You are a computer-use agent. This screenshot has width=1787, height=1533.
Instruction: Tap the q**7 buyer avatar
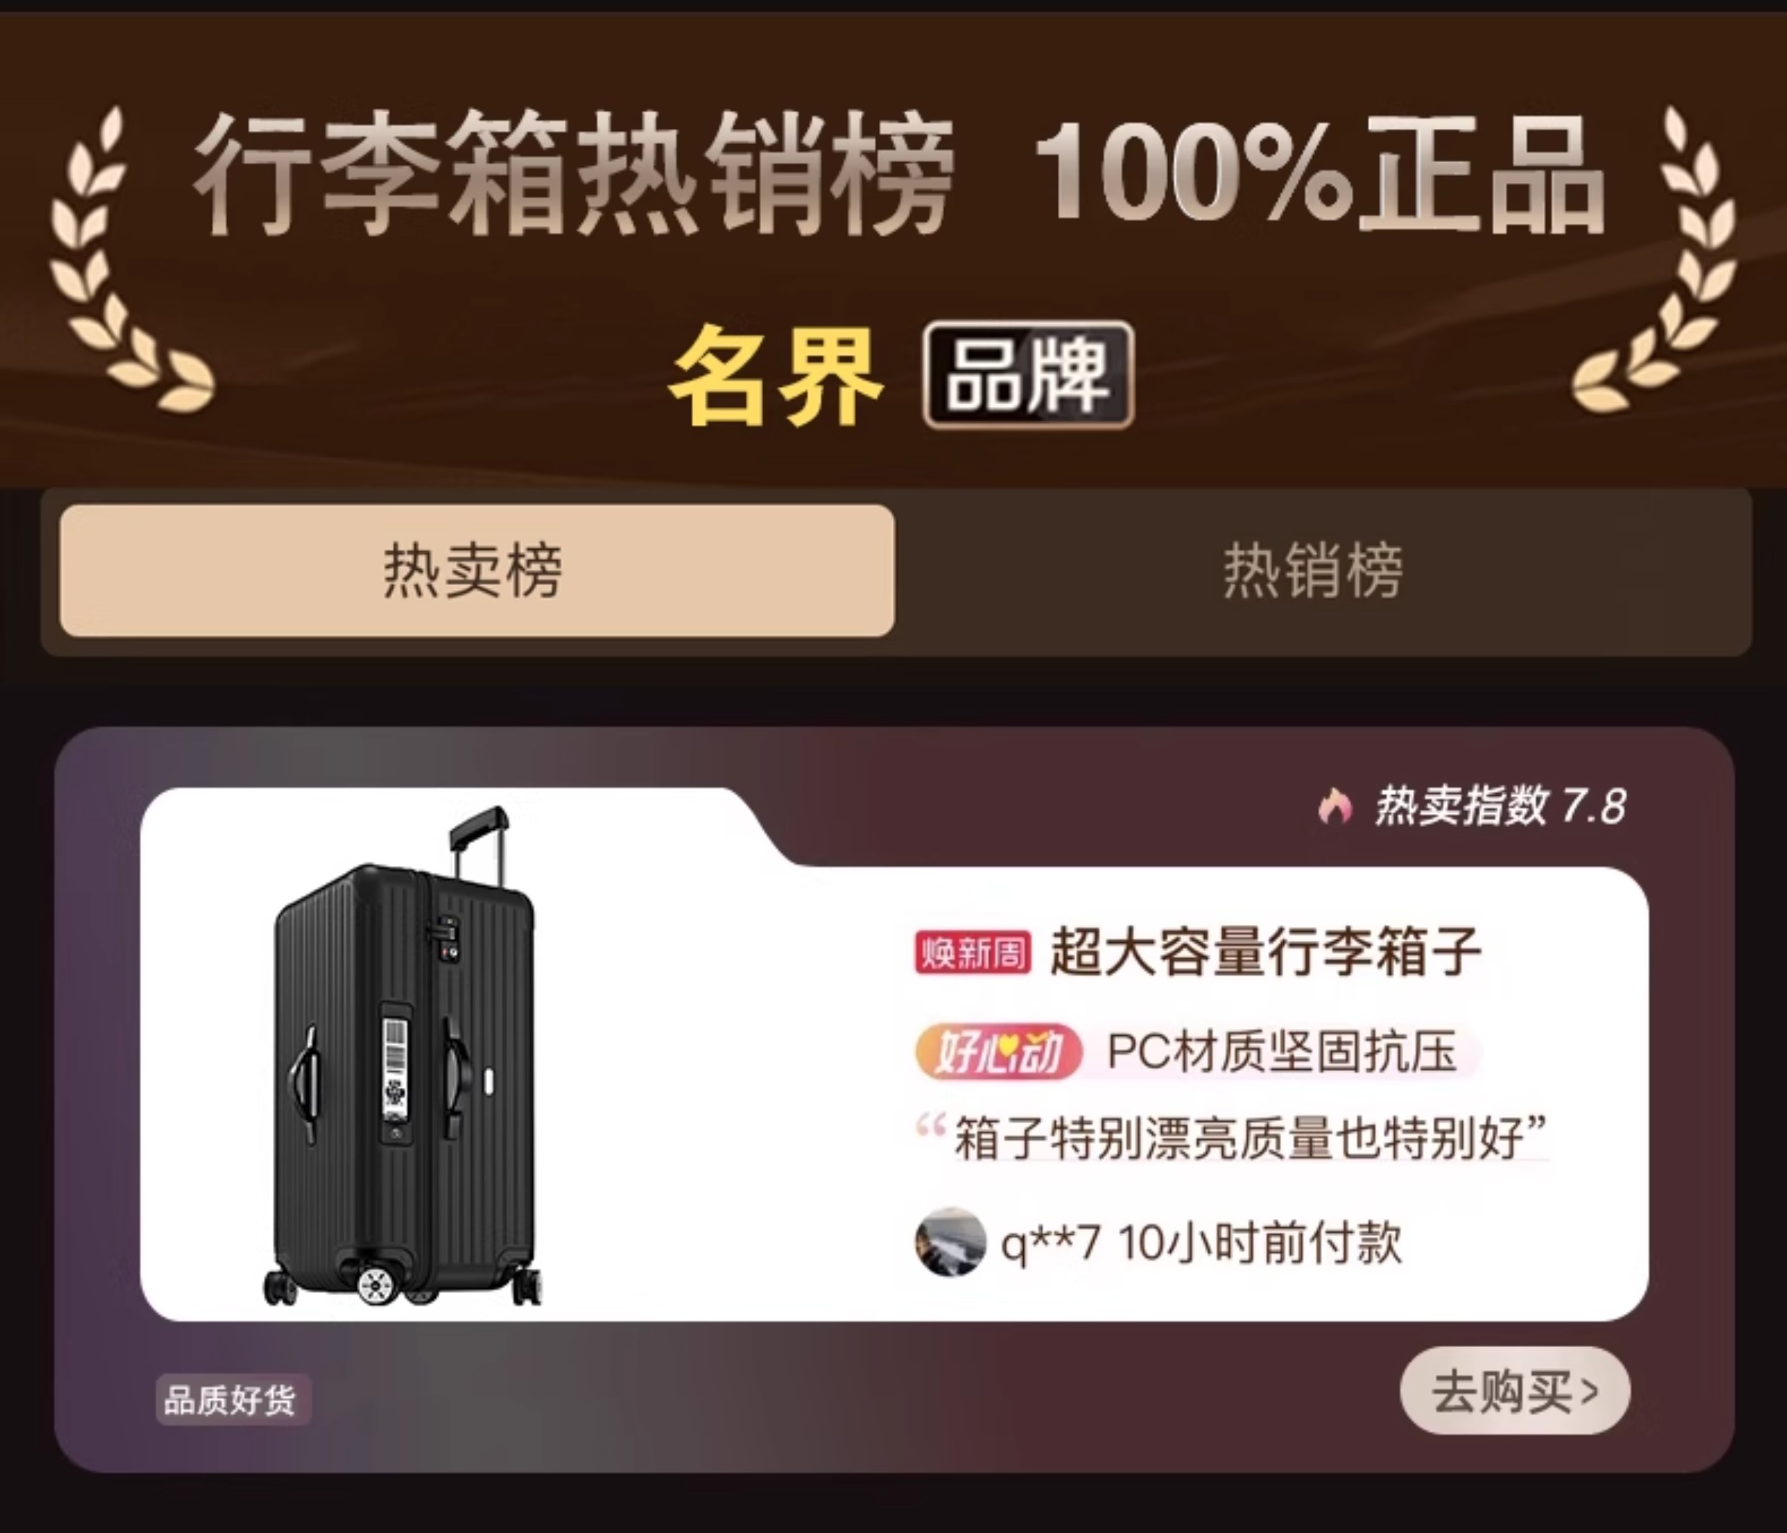click(x=950, y=1241)
